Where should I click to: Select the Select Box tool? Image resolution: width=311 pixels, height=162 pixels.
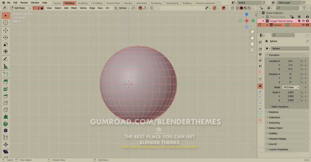[x=6, y=16]
